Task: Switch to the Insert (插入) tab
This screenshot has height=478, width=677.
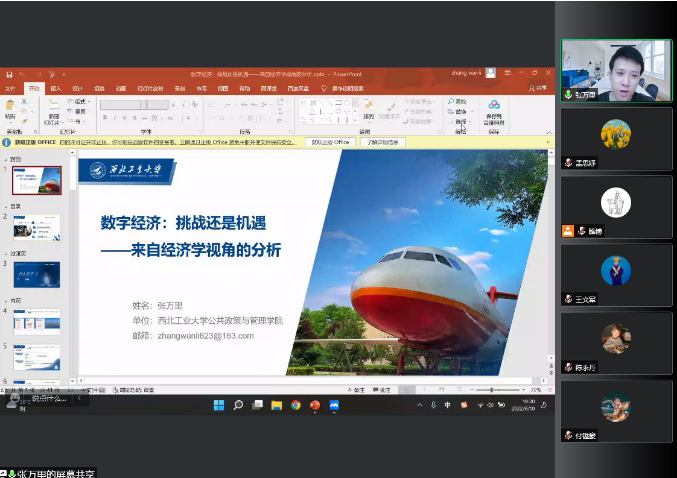Action: tap(56, 89)
